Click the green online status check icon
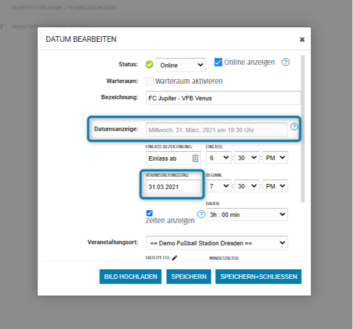Screen dimensions: 353x329 pos(149,65)
